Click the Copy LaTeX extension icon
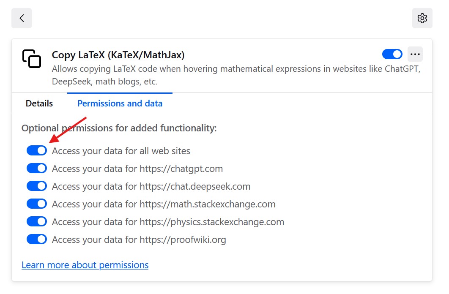 pos(32,59)
